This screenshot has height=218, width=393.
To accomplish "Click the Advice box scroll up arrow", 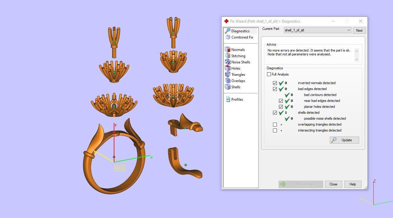I will (356, 51).
